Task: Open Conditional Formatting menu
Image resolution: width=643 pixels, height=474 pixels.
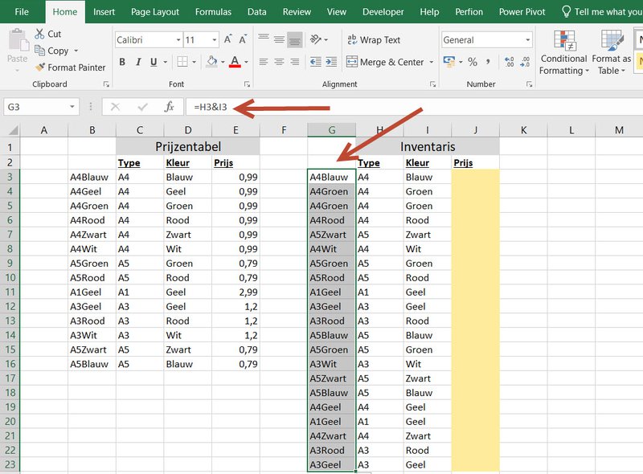Action: click(564, 52)
